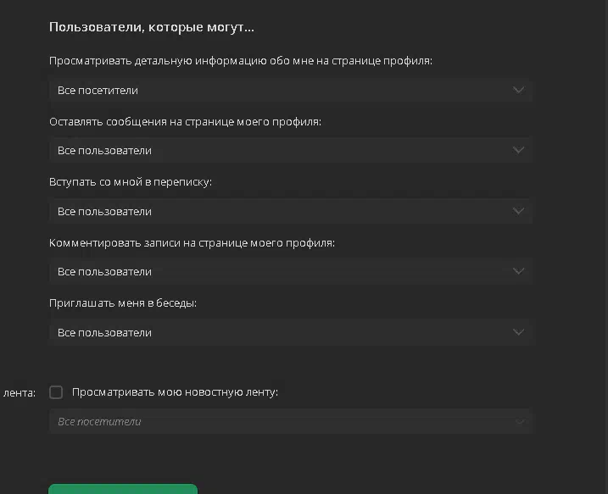This screenshot has width=608, height=494.
Task: Click the disabled italic 'Все посетители' dropdown
Action: click(290, 421)
